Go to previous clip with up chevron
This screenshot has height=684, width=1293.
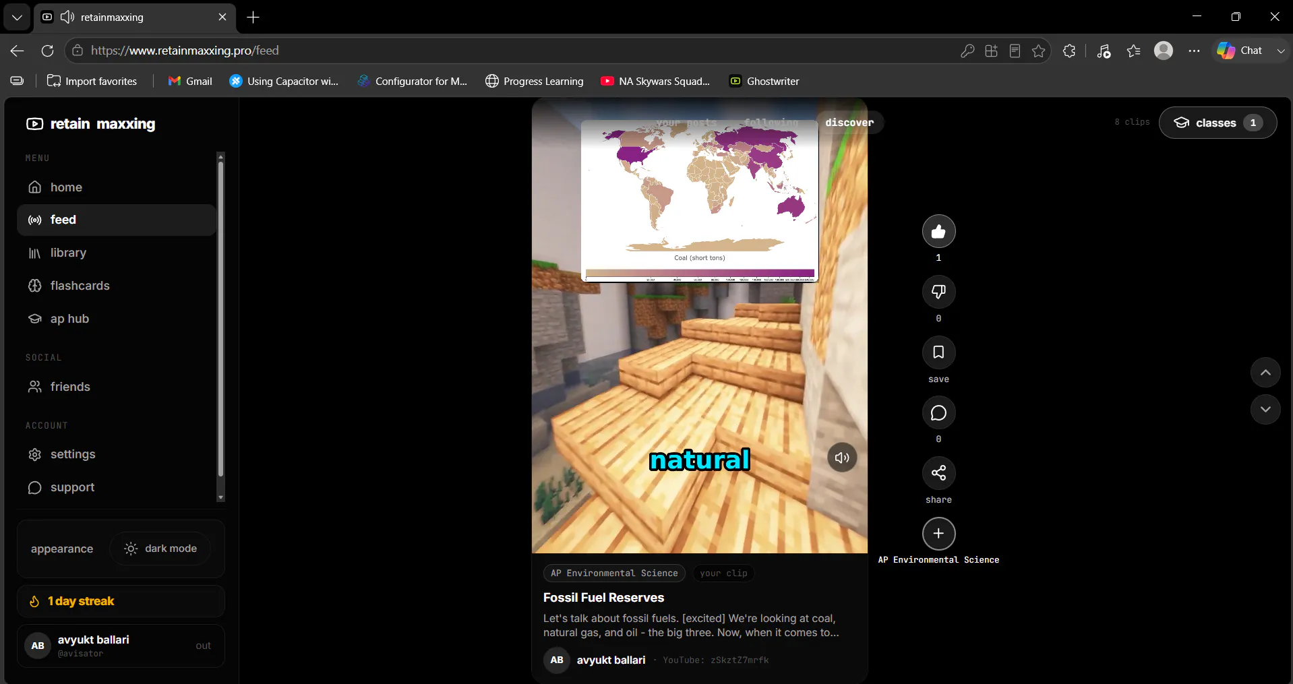tap(1265, 373)
